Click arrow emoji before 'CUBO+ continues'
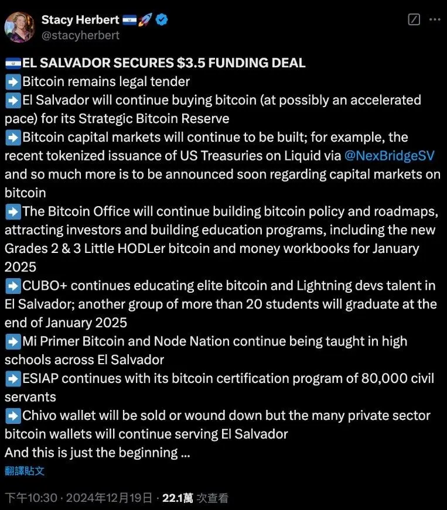 pos(13,286)
